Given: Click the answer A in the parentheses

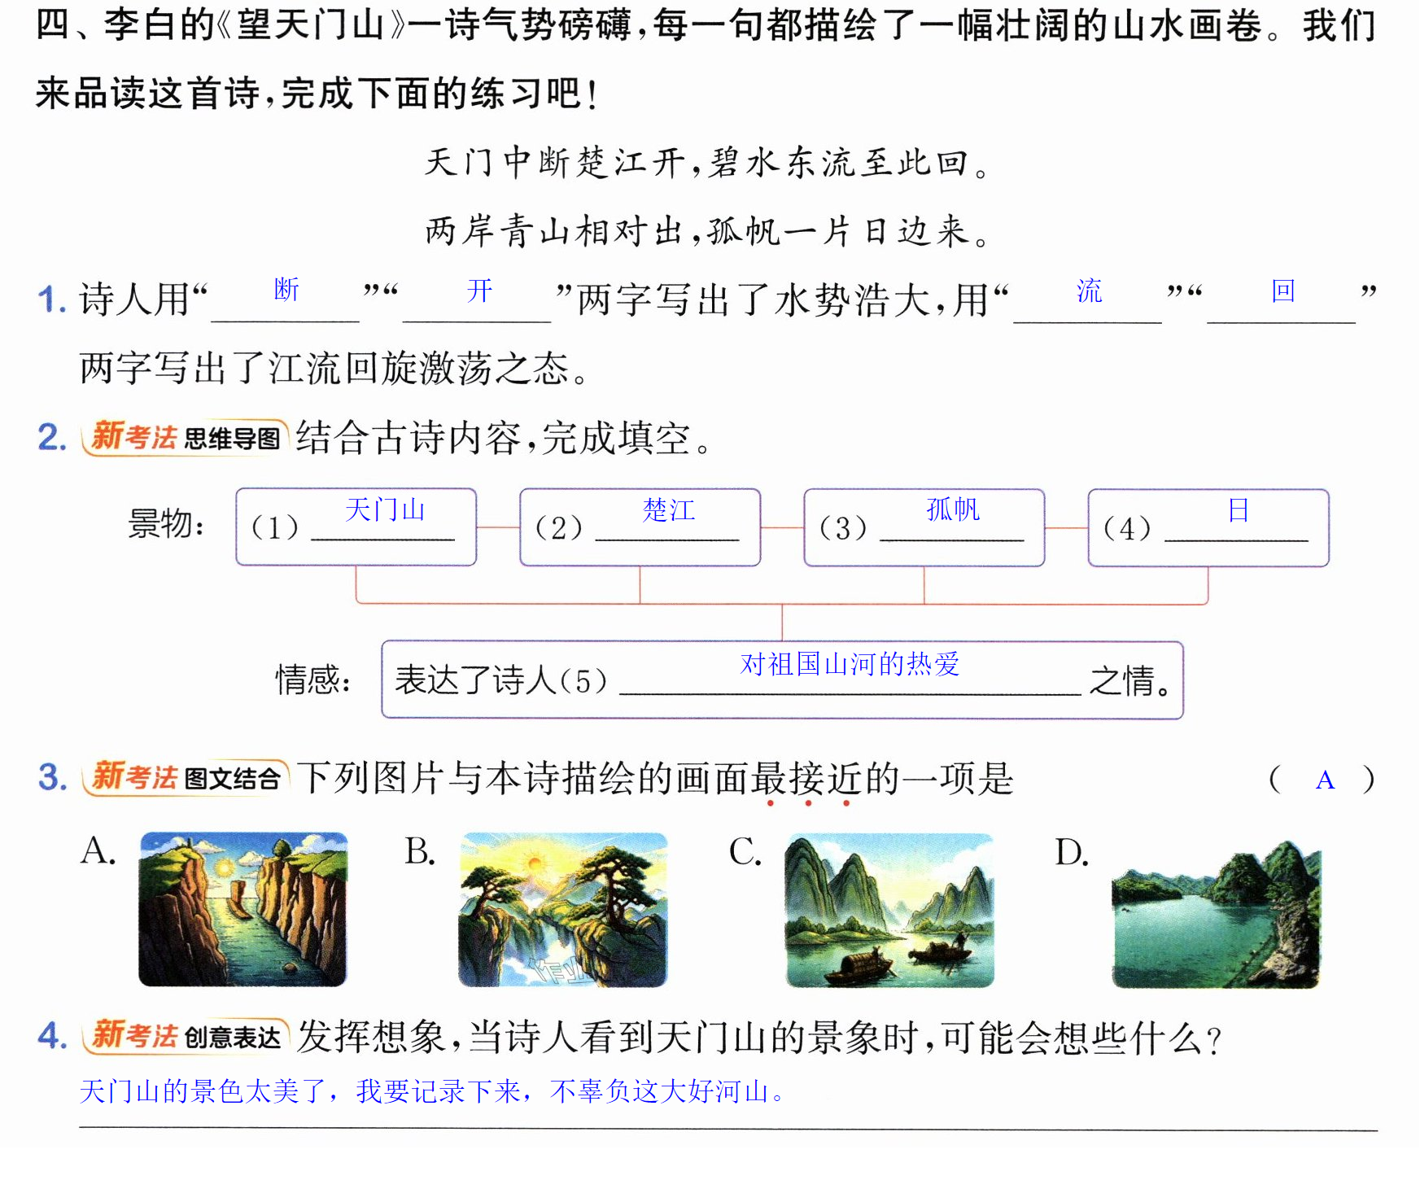Looking at the screenshot, I should click(1325, 780).
